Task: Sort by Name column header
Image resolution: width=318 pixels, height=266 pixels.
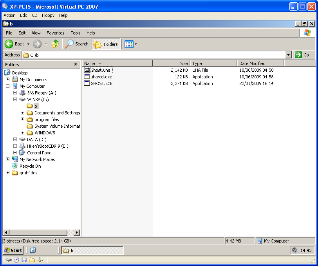Action: tap(117, 63)
